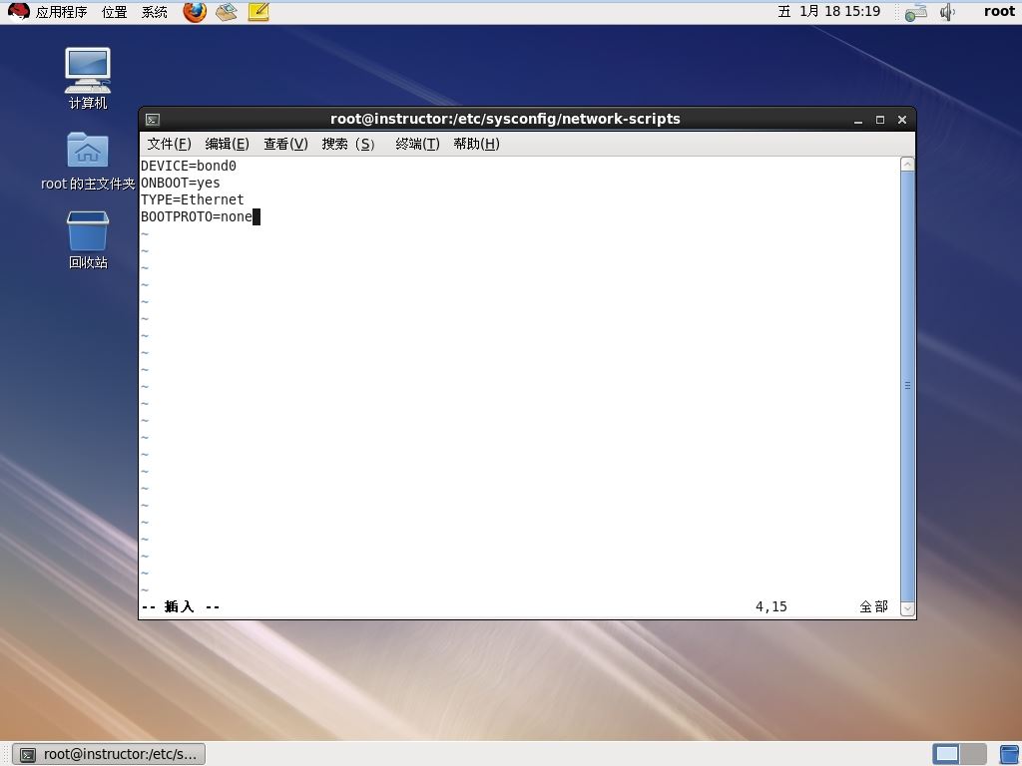This screenshot has width=1022, height=766.
Task: Click the ONBOOT=yes line
Action: point(181,184)
